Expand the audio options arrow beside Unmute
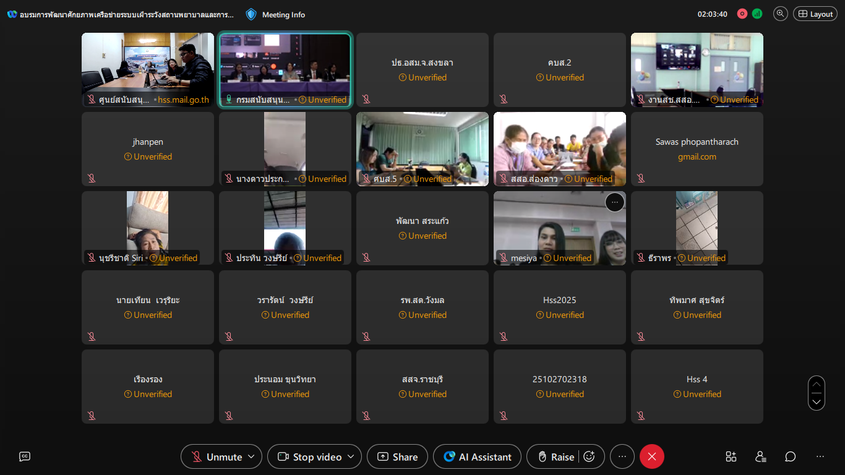 point(251,456)
